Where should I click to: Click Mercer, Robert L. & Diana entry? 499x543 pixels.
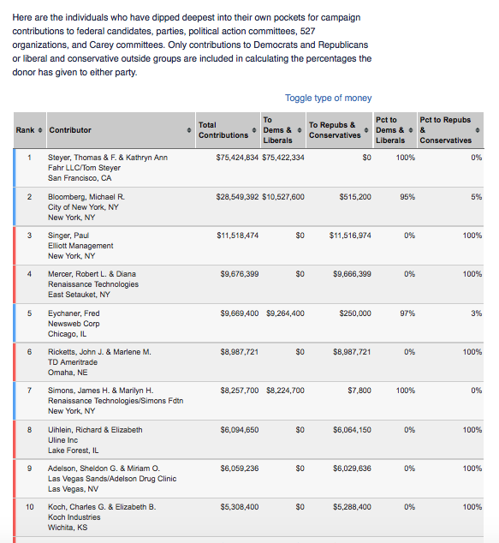click(92, 274)
